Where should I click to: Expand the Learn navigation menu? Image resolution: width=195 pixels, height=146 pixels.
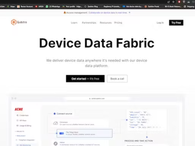[74, 23]
